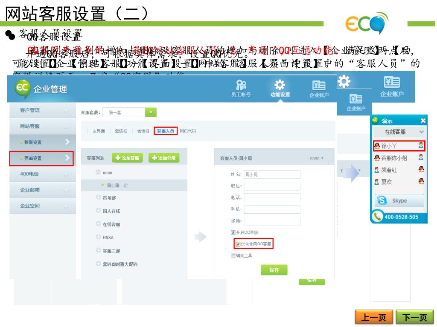The height and width of the screenshot is (327, 437).
Task: Click 徐小丫 name in 演示 widget
Action: coord(389,146)
